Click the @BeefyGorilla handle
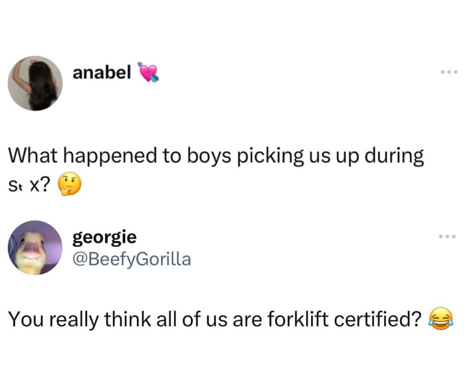 tap(132, 259)
